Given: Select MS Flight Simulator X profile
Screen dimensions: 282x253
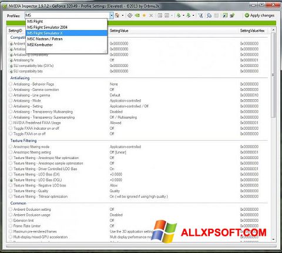Looking at the screenshot, I should pos(66,33).
